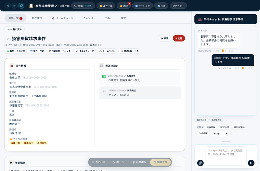Image resolution: width=260 pixels, height=171 pixels.
Task: Open the 設定 tab
Action: point(123,18)
